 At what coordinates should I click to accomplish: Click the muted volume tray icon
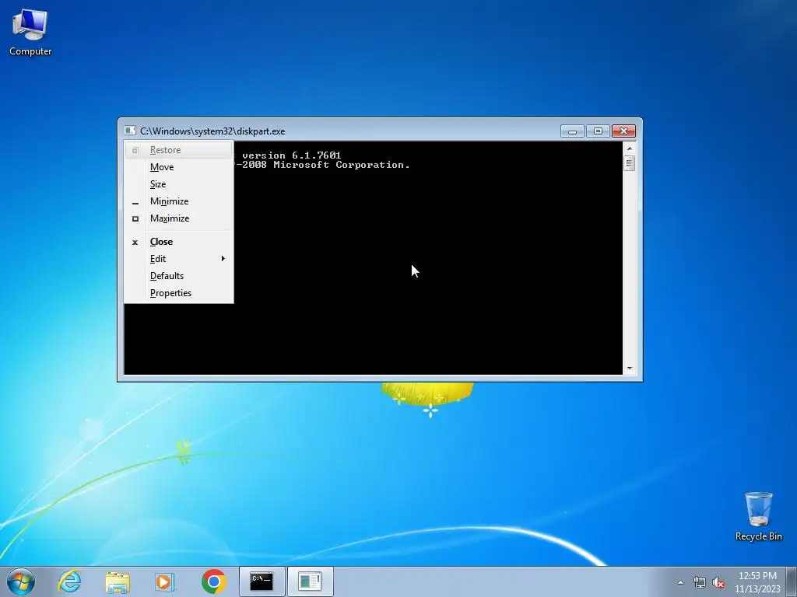click(718, 582)
